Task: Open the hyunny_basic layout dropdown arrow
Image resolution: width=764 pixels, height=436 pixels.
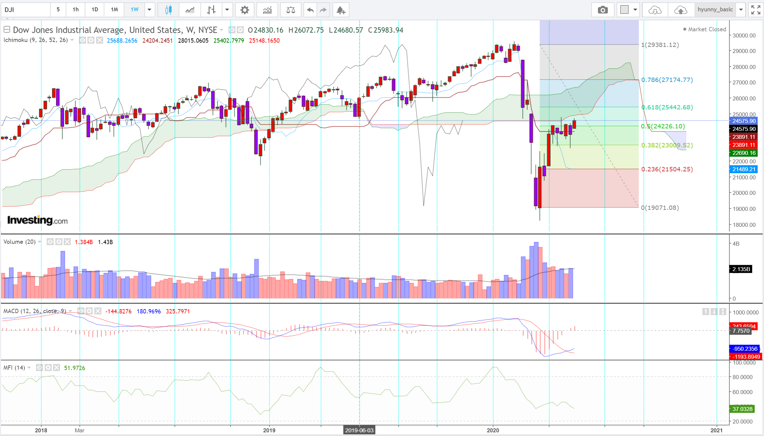Action: [x=741, y=10]
